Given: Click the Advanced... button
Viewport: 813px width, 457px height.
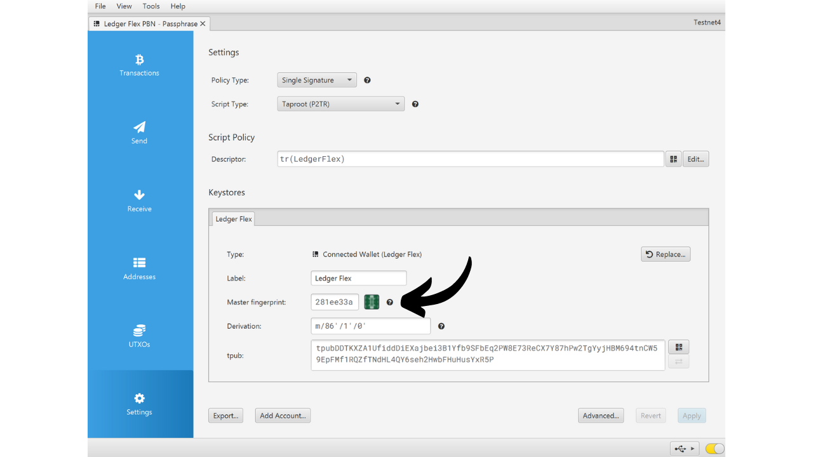Looking at the screenshot, I should [601, 416].
